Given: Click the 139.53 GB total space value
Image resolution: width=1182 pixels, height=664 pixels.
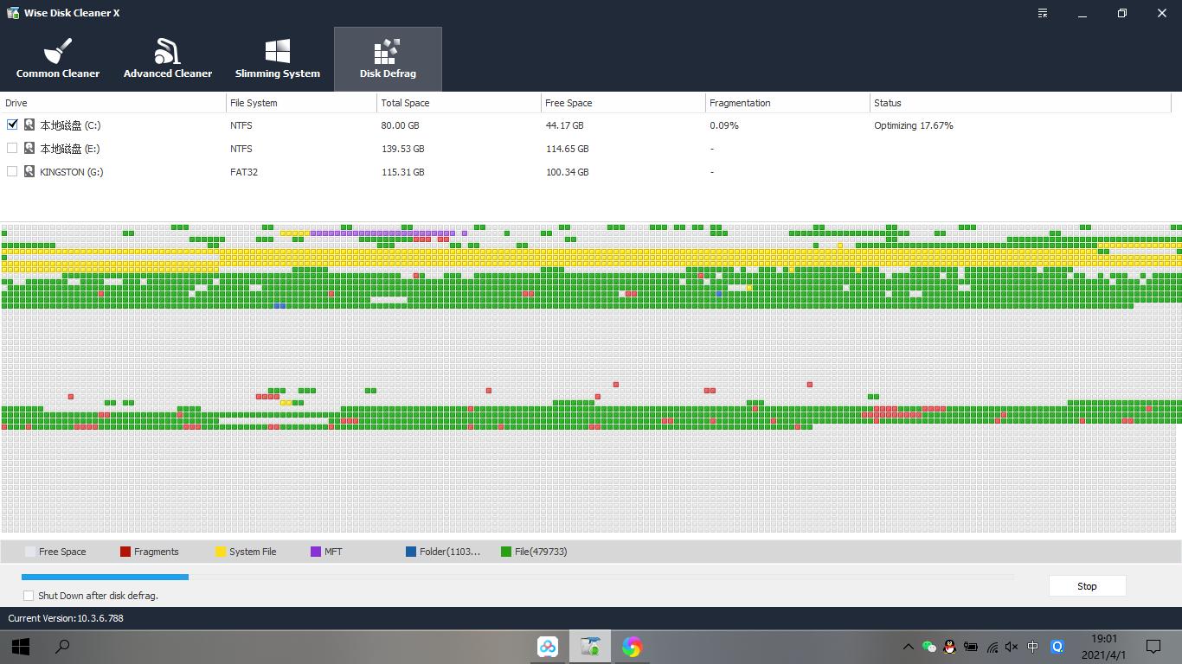Looking at the screenshot, I should (x=403, y=149).
